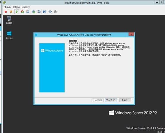Click the '单击"下一步"继续安装' instruction text

tap(95, 55)
